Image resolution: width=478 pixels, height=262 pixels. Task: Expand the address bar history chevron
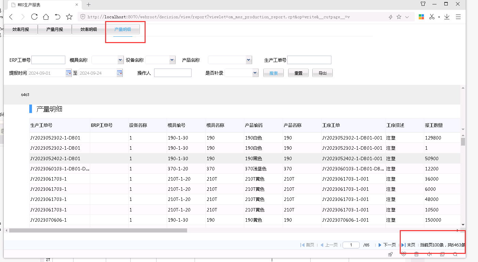click(x=407, y=17)
